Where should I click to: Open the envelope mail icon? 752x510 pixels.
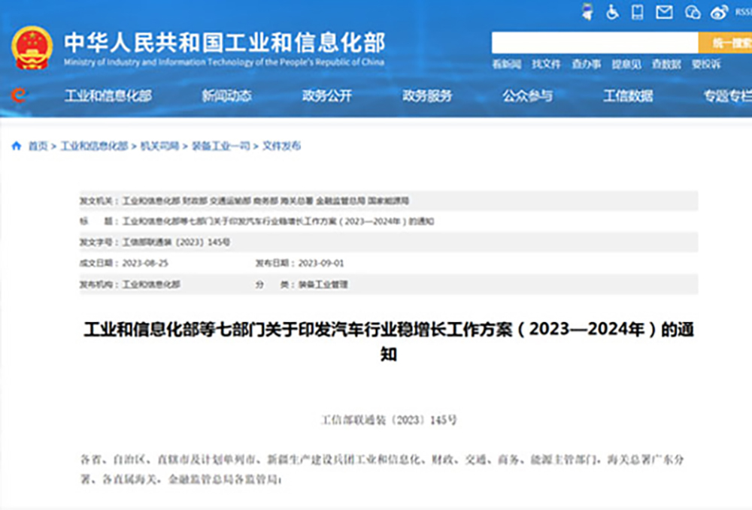pyautogui.click(x=664, y=12)
